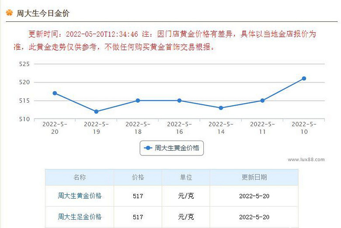Click the legend's blue line marker icon
Screen dimensions: 341x228
(148, 148)
